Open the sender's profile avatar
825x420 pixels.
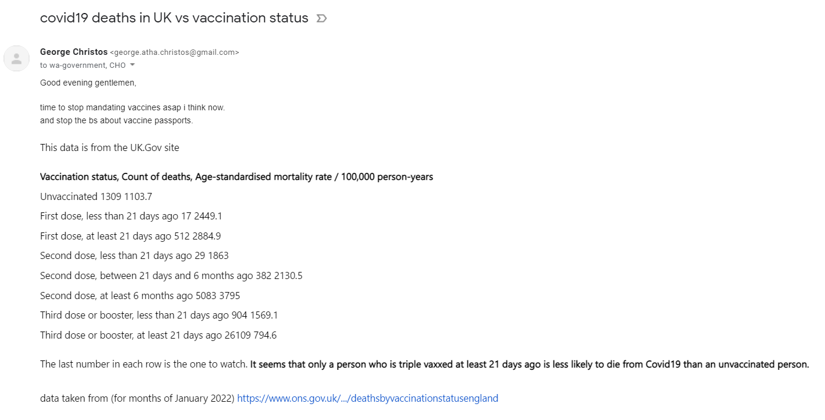coord(17,58)
